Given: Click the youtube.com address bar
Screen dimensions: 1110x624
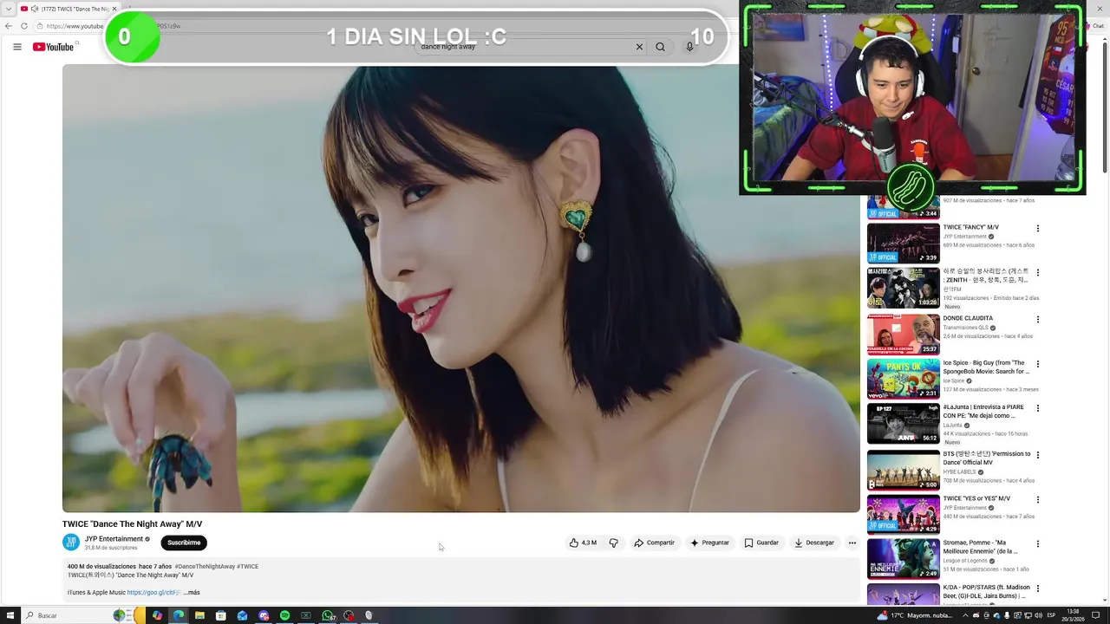Looking at the screenshot, I should tap(74, 26).
